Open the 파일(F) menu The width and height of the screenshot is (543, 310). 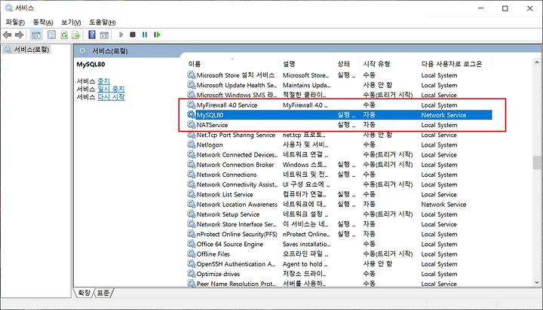click(15, 23)
